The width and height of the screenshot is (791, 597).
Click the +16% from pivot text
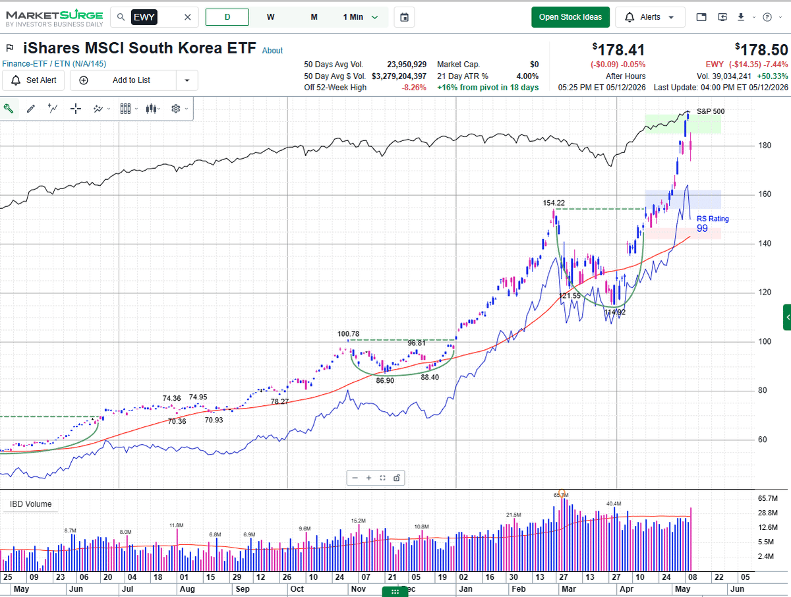[x=488, y=88]
